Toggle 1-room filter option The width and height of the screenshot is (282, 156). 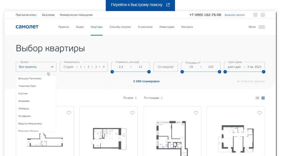[x=81, y=67]
